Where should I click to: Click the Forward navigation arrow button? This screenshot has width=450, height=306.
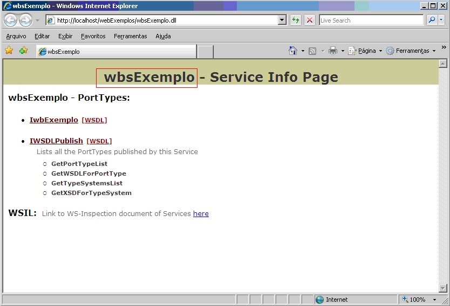[x=25, y=20]
